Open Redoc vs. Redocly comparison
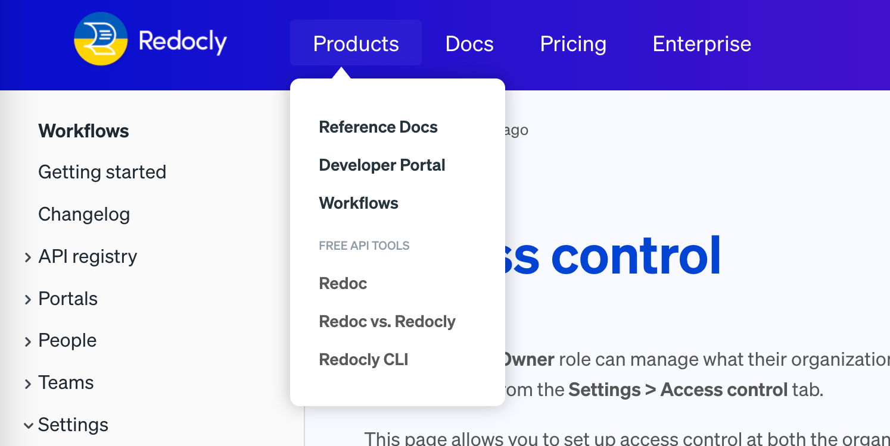 387,321
